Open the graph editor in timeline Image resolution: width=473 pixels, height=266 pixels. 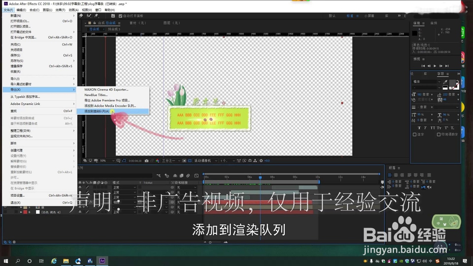pyautogui.click(x=196, y=176)
